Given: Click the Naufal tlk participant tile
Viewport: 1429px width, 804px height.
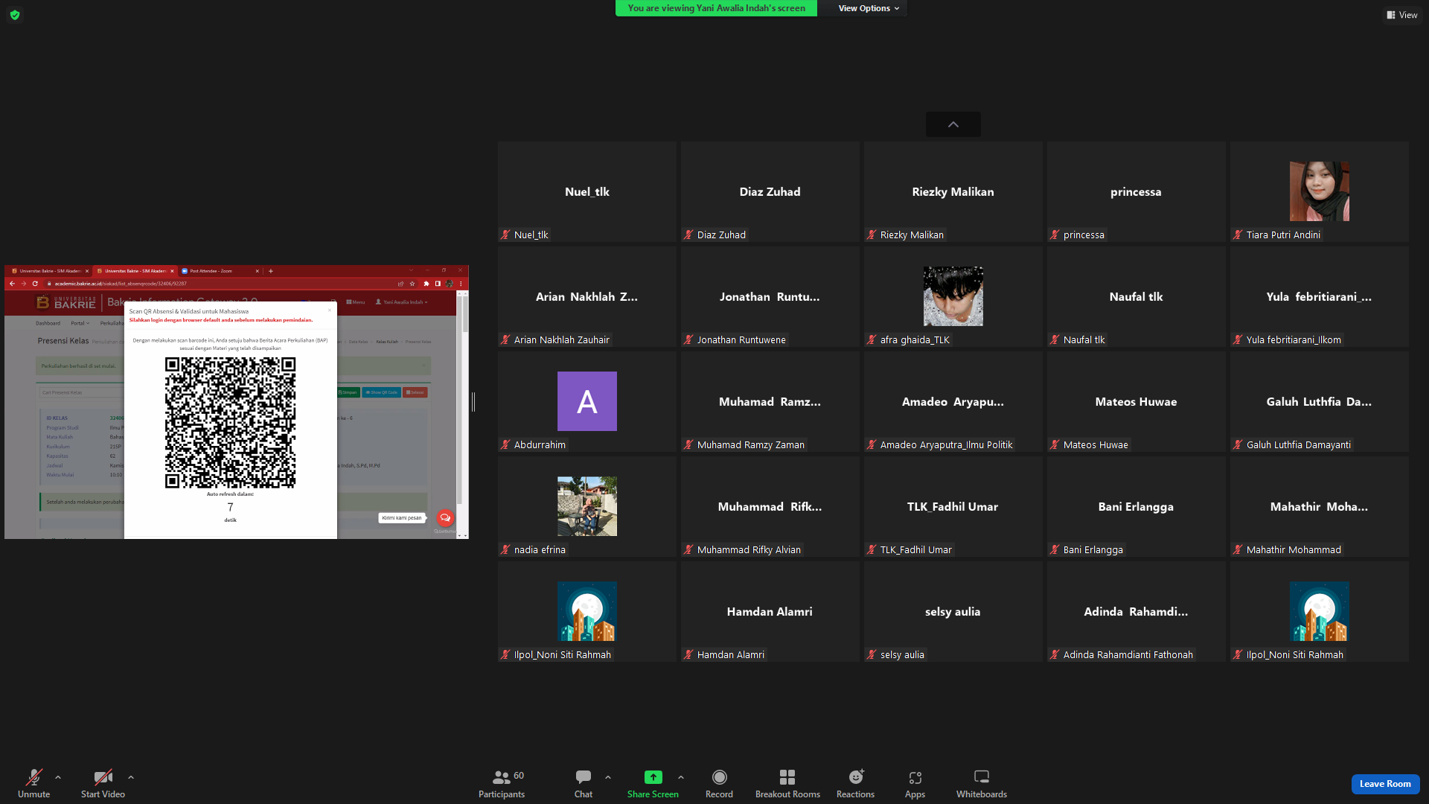Looking at the screenshot, I should pyautogui.click(x=1136, y=296).
